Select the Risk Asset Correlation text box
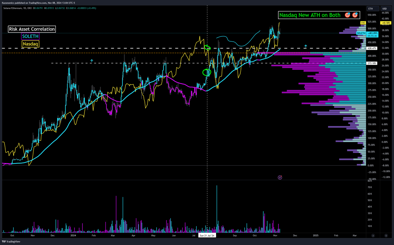Screen dimensions: 394x245 pos(32,29)
